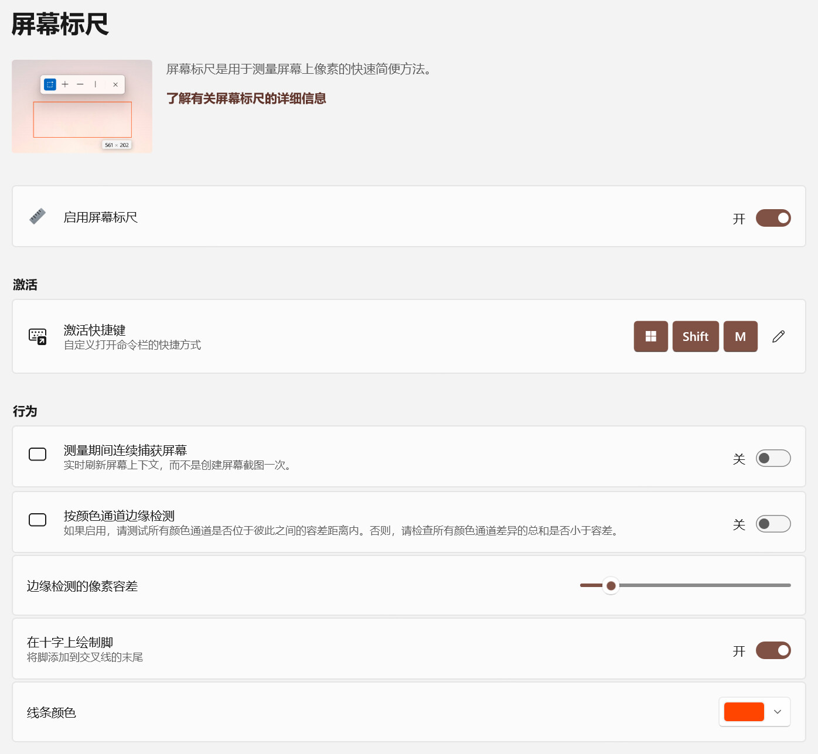818x754 pixels.
Task: Expand the 线条颜色 dropdown chevron
Action: click(x=778, y=712)
